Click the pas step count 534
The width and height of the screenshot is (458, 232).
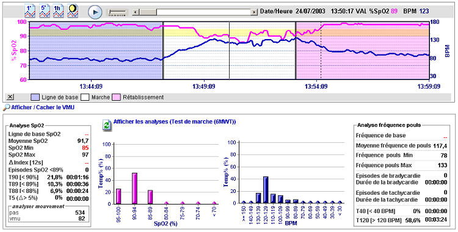point(80,212)
